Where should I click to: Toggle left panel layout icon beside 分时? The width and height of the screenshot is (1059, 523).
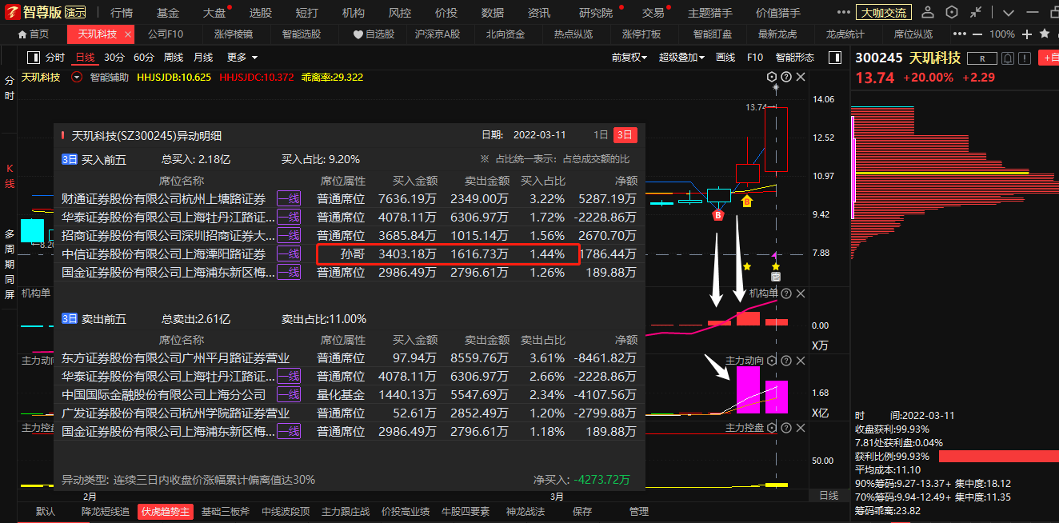34,58
